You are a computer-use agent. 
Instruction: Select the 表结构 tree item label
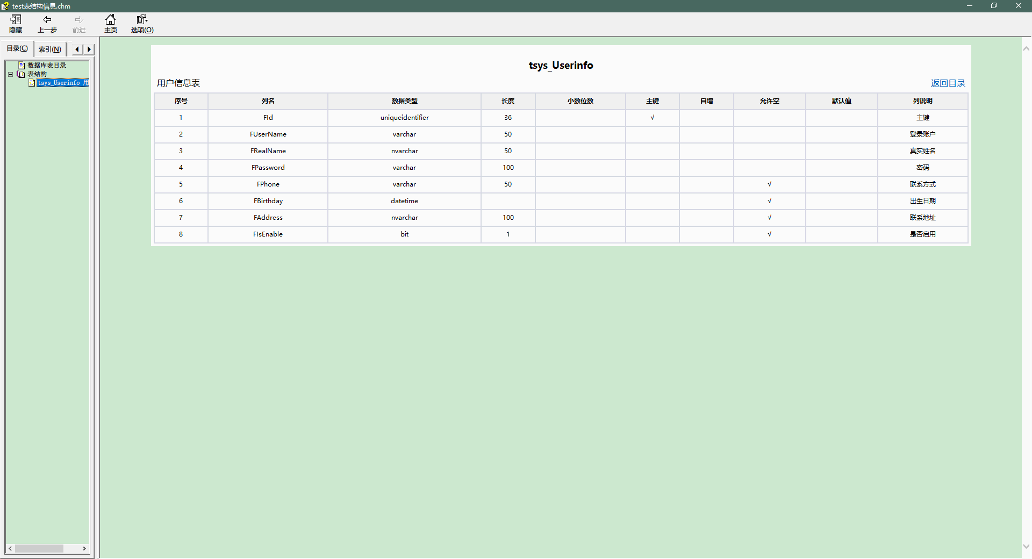pos(37,74)
